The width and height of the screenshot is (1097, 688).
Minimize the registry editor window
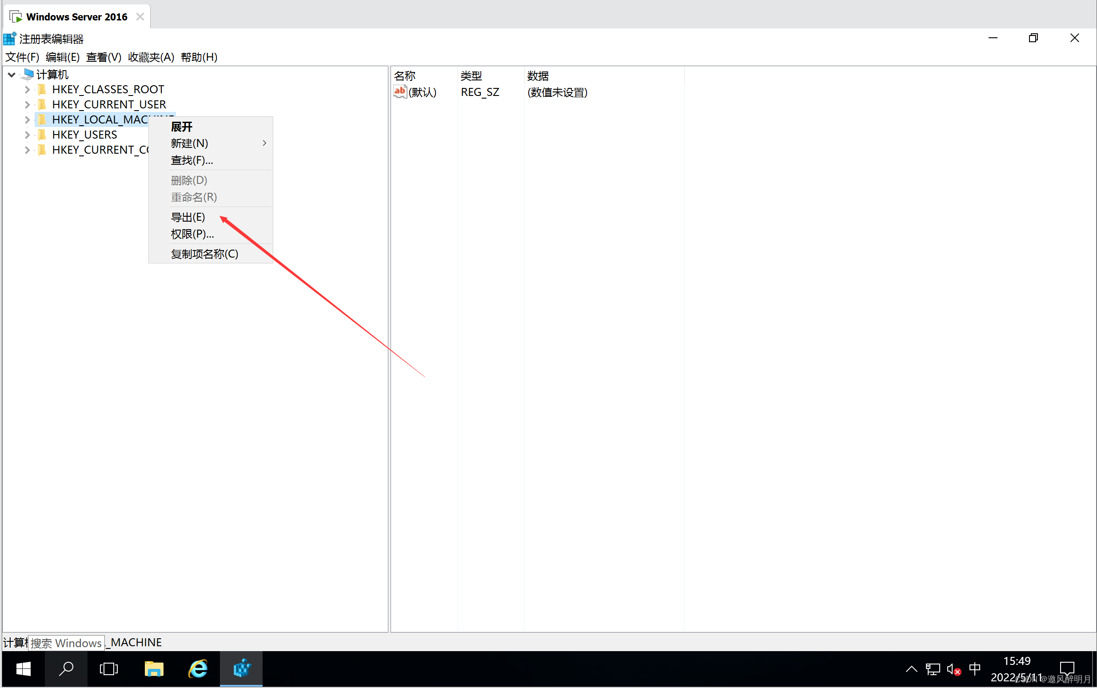tap(993, 38)
